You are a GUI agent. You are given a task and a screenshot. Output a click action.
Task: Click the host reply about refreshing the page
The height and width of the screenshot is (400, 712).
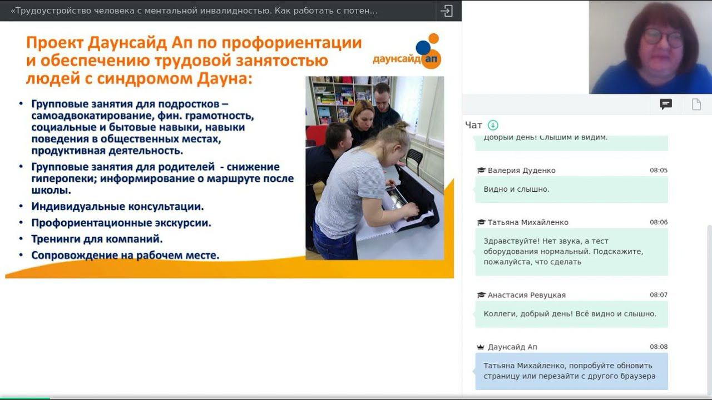571,371
